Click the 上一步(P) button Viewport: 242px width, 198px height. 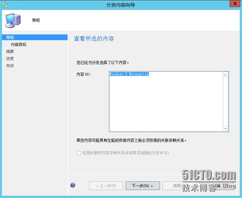tap(106, 186)
